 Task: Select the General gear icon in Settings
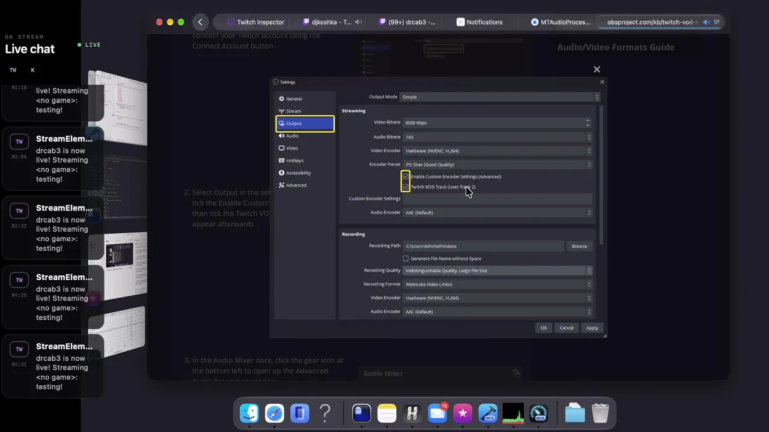click(281, 99)
